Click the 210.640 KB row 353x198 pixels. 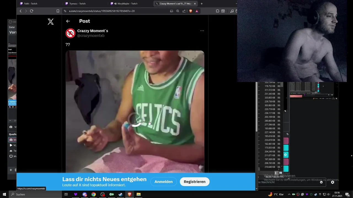point(270,167)
